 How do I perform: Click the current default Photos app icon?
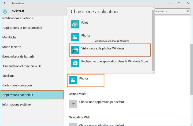point(73,80)
